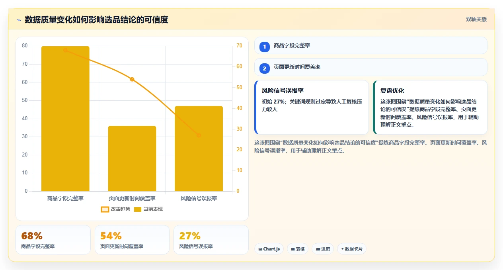Click the 27% stat card
Screen dimensions: 503x270
(x=211, y=240)
